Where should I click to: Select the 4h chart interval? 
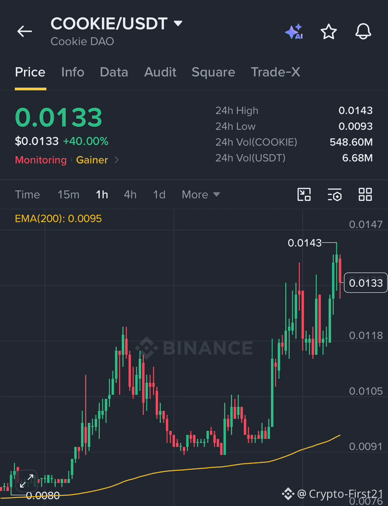[x=130, y=195]
